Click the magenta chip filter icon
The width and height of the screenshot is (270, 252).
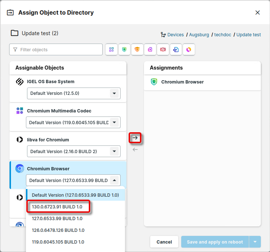(x=150, y=49)
